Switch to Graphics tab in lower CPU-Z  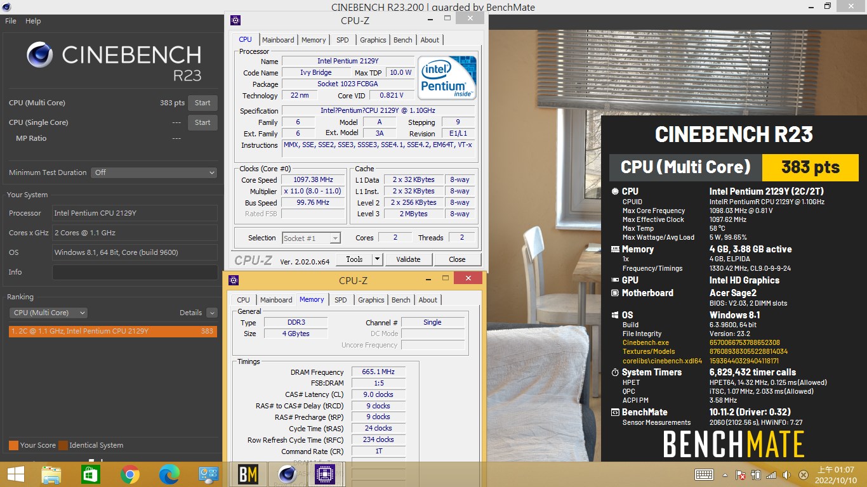(371, 300)
